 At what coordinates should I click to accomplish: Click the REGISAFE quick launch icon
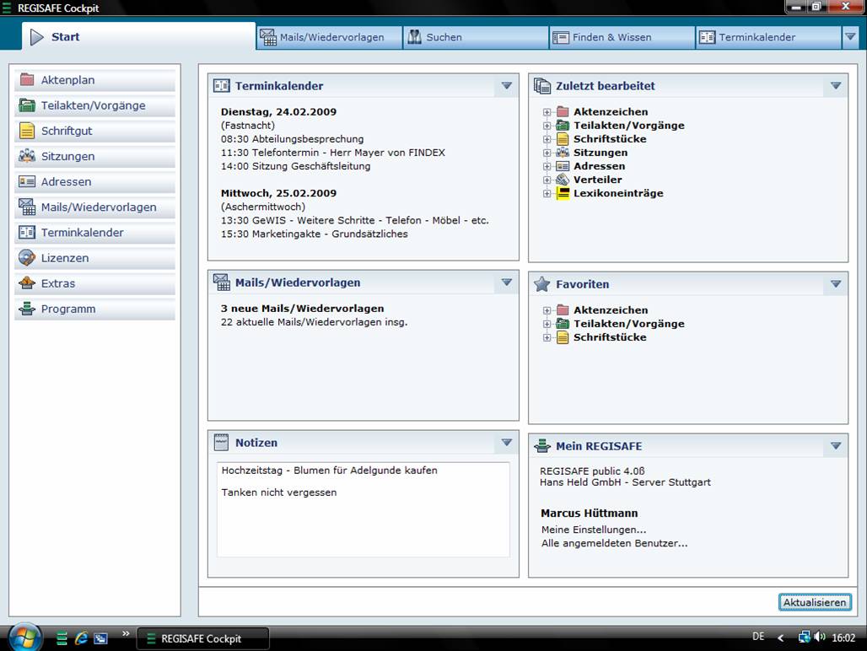tap(62, 638)
